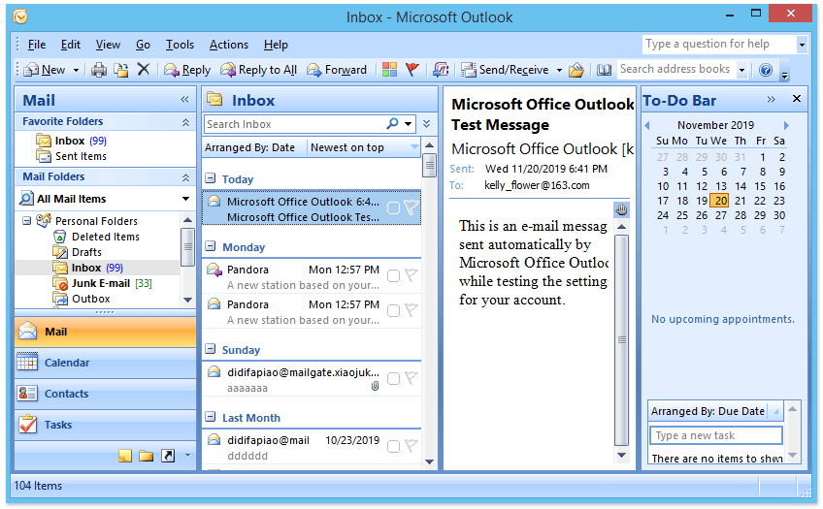This screenshot has width=823, height=509.
Task: Click the attachment paperclip on the aaaaaaa message
Action: click(x=375, y=386)
